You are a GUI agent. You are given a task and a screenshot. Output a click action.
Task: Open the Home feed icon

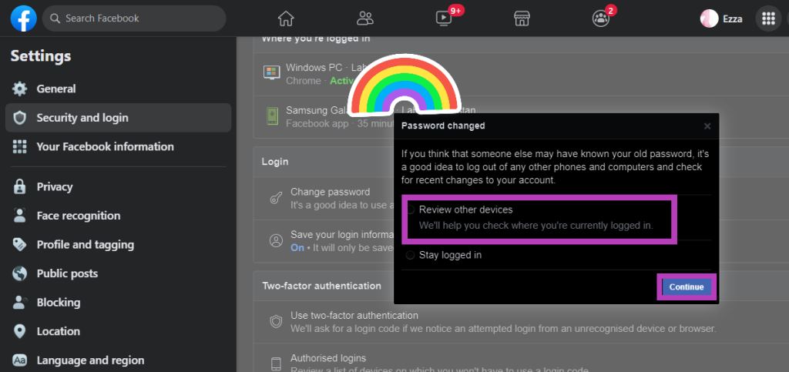tap(286, 18)
